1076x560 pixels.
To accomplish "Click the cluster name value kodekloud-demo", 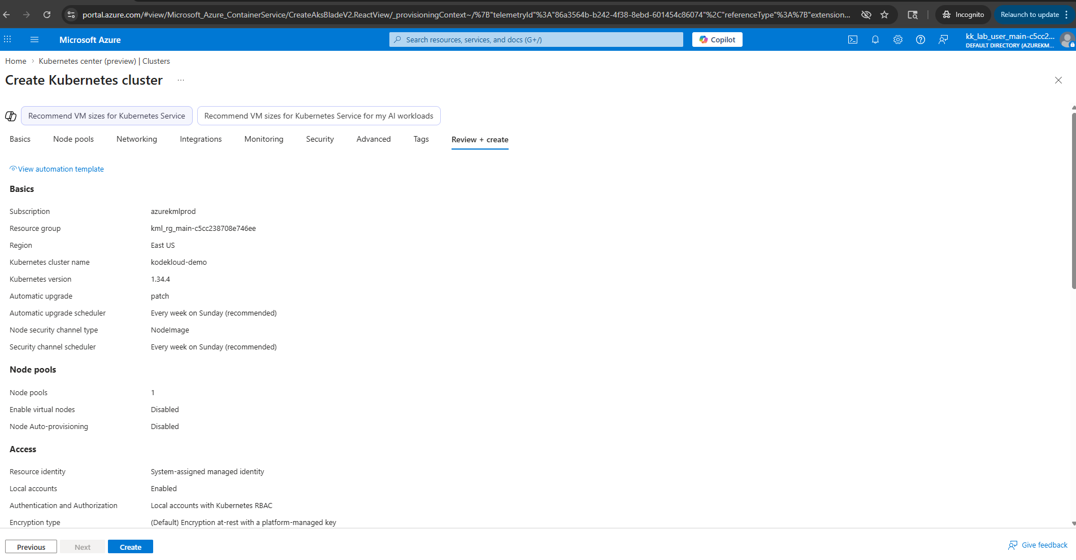I will tap(179, 262).
